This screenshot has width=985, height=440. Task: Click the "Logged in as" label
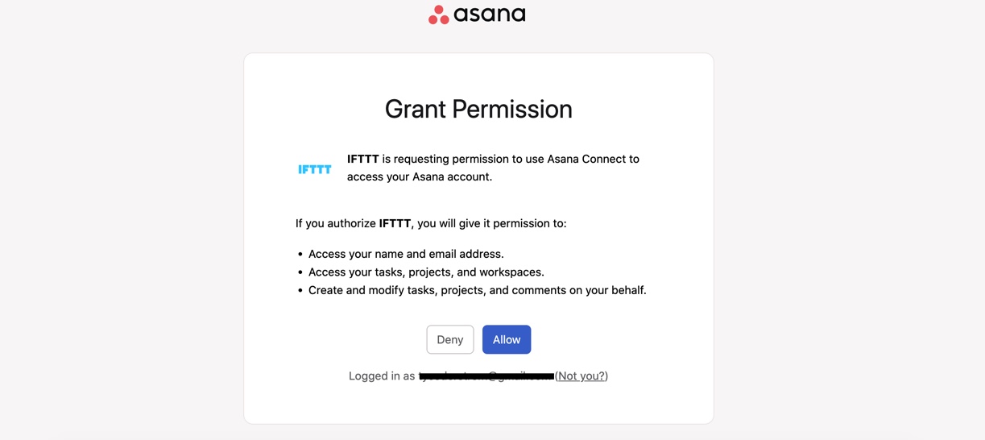382,376
